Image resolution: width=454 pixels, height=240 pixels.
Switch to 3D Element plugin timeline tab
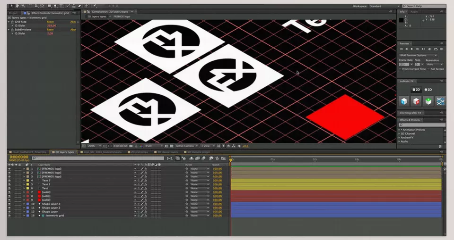(x=197, y=152)
